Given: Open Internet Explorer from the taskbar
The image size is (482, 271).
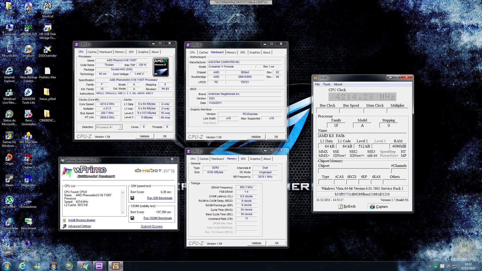Looking at the screenshot, I should 22,266.
